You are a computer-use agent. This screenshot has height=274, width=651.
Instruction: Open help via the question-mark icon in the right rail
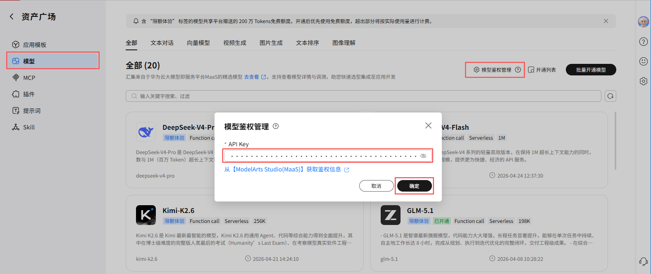coord(644,42)
